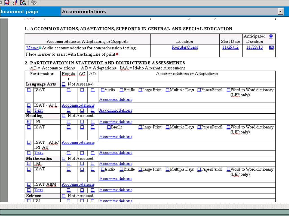Check the Language Arts ISAT participation checkbox
Screen dimensions: 289x216
tap(29, 90)
